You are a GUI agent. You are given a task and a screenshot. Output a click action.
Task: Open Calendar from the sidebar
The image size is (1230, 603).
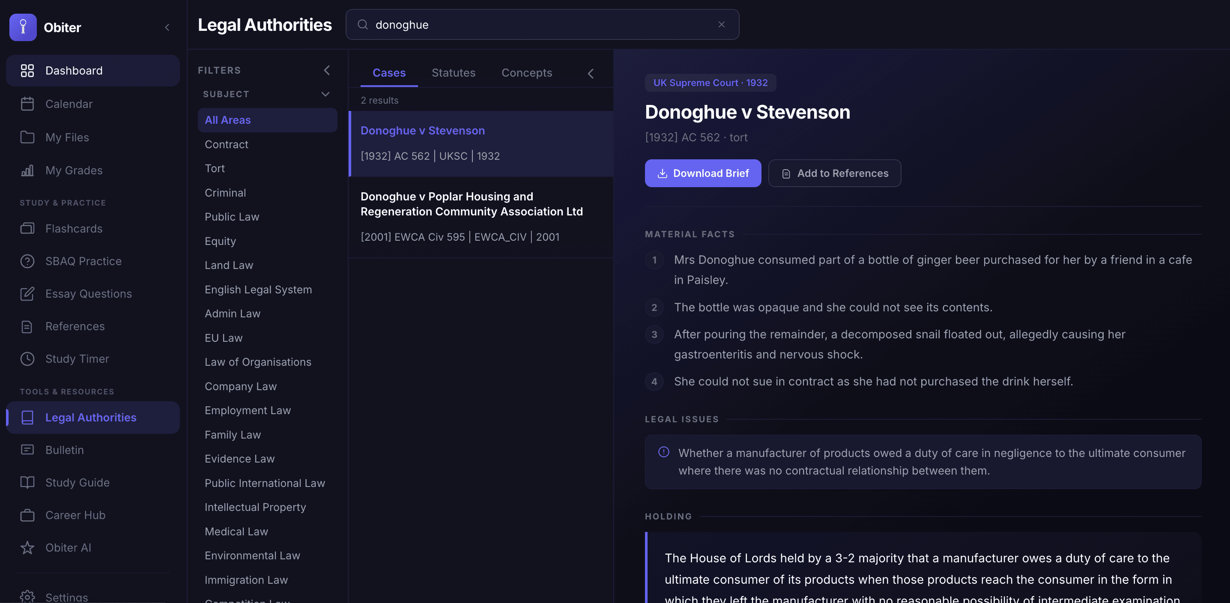pyautogui.click(x=93, y=104)
